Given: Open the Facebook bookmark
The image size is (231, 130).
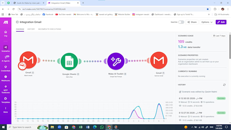Looking at the screenshot, I should tap(48, 15).
